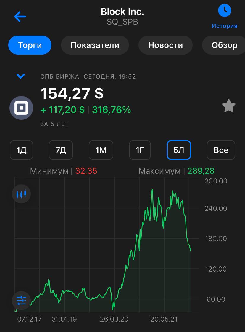The height and width of the screenshot is (332, 245).
Task: Tap the 20.05.21 date on the axis
Action: pyautogui.click(x=164, y=319)
